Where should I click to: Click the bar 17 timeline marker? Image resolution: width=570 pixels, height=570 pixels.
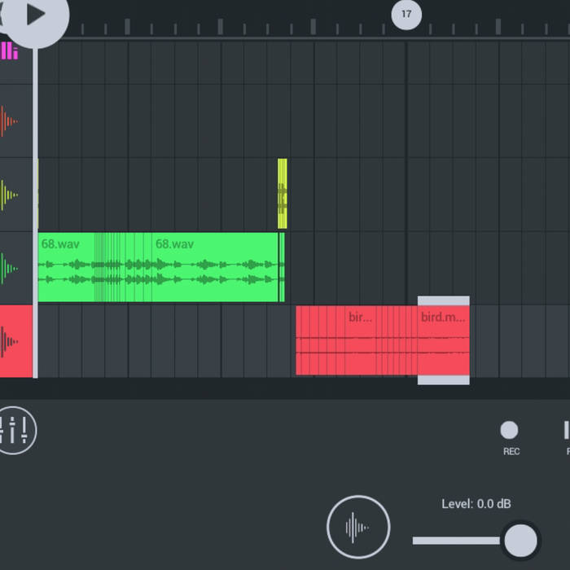pos(406,14)
